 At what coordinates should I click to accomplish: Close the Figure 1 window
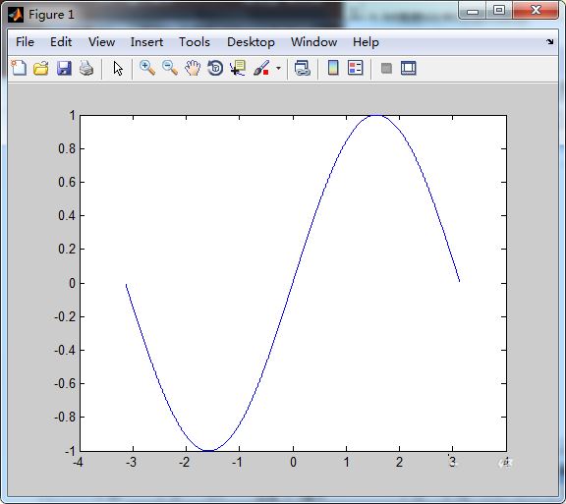click(536, 11)
